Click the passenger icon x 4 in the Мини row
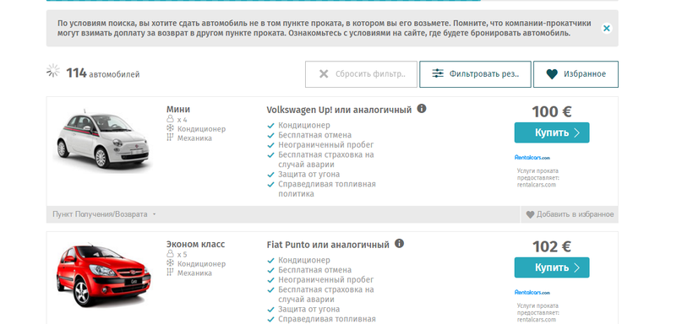Image resolution: width=693 pixels, height=324 pixels. (170, 119)
